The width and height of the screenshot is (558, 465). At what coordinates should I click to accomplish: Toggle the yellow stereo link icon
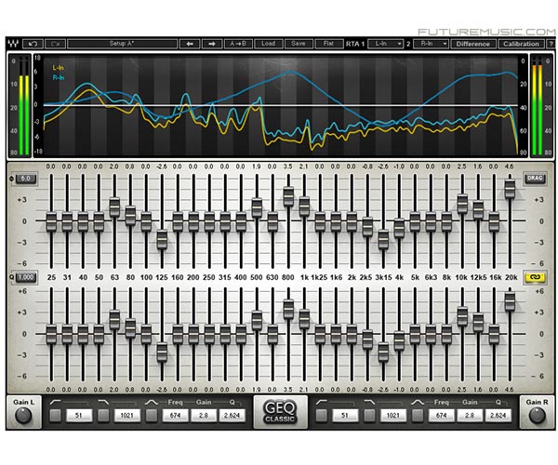click(x=535, y=277)
